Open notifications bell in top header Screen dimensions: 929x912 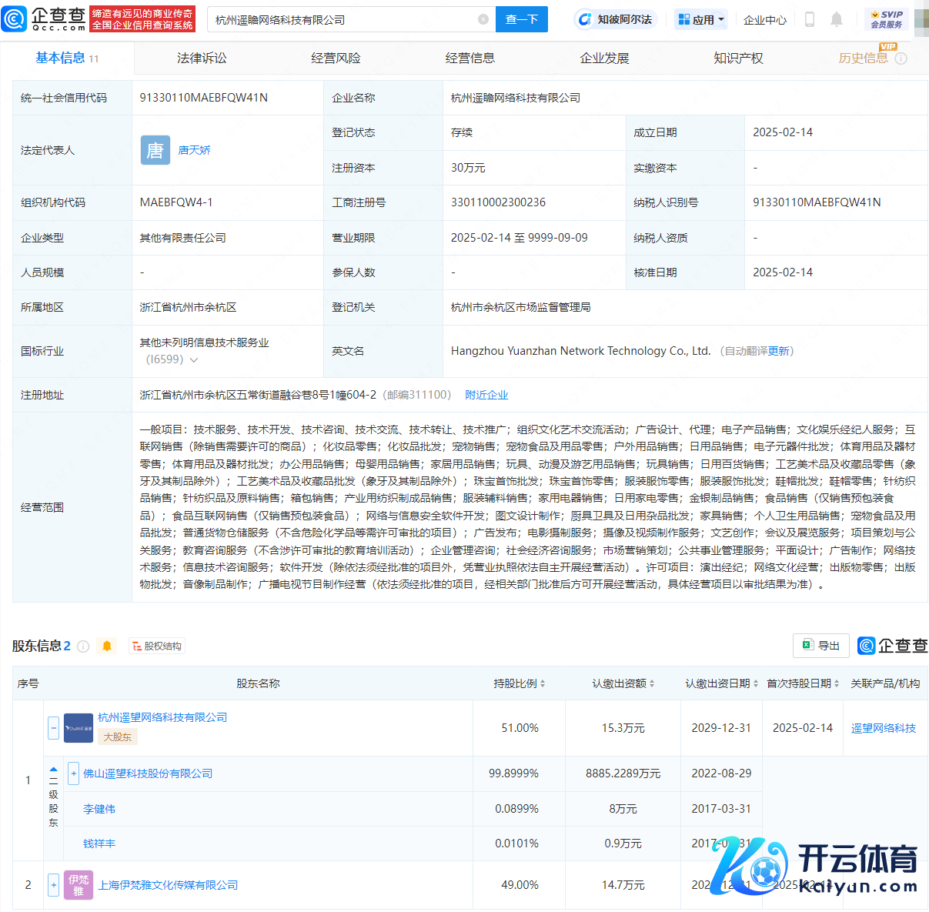click(837, 20)
